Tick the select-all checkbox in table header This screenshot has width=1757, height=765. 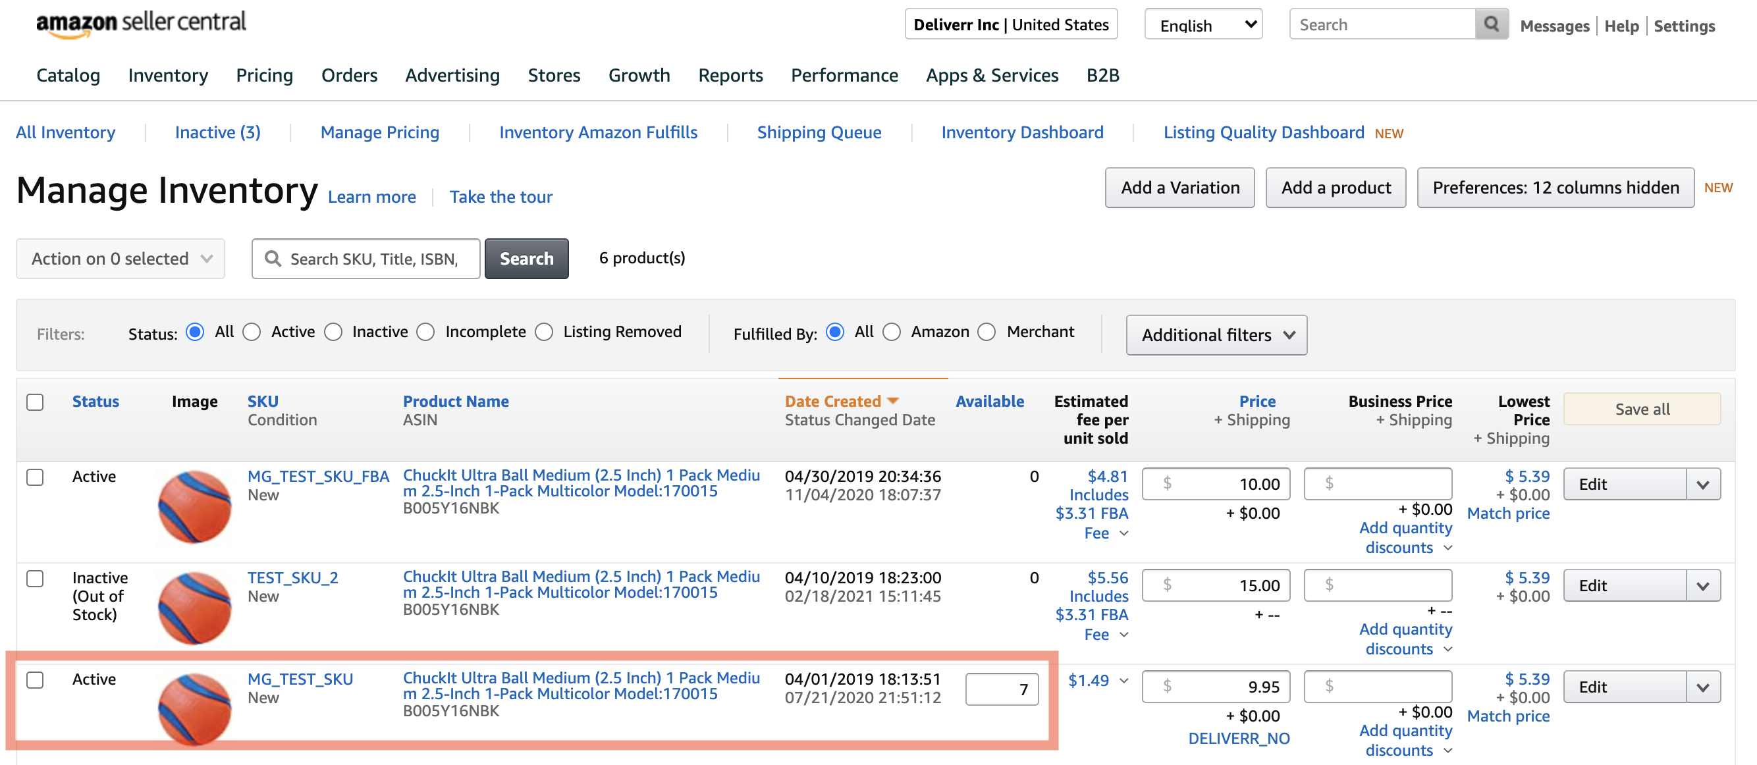[35, 402]
